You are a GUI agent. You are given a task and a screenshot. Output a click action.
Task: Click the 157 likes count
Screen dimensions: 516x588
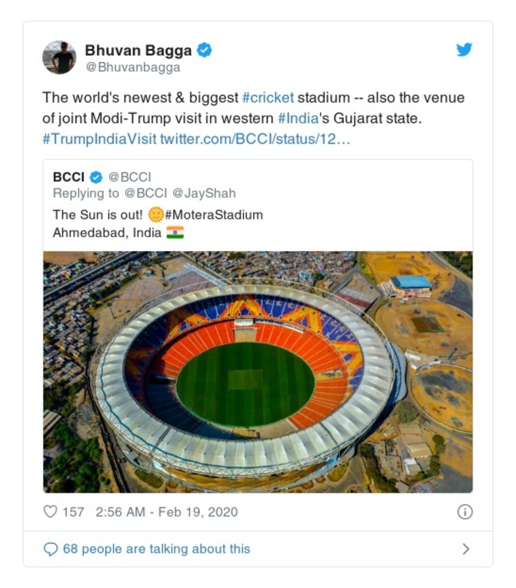74,512
